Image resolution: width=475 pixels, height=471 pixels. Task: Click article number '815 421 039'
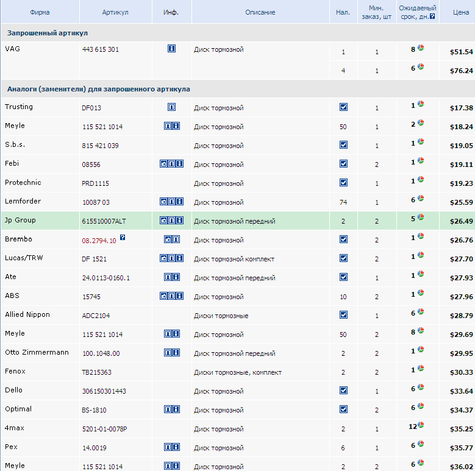100,146
